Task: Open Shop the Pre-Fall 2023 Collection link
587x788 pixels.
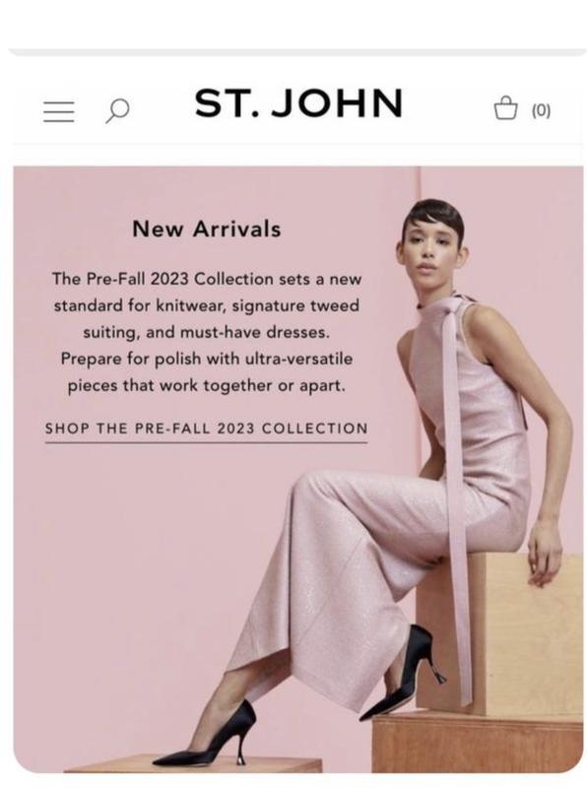Action: pyautogui.click(x=206, y=429)
